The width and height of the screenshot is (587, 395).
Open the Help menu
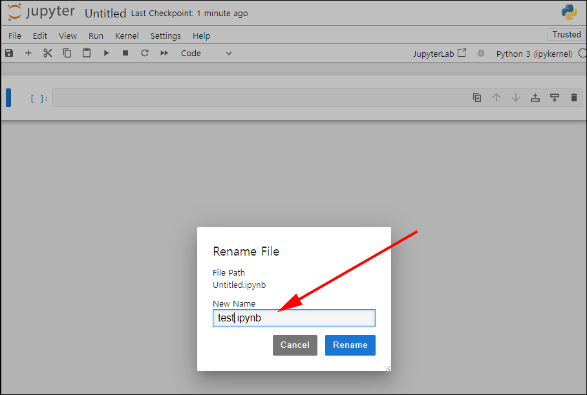pos(202,36)
